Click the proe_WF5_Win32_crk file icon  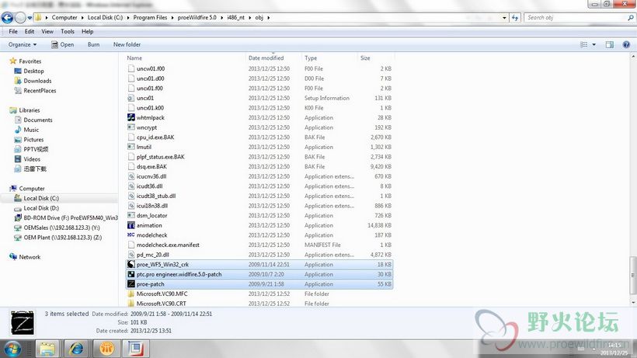131,264
